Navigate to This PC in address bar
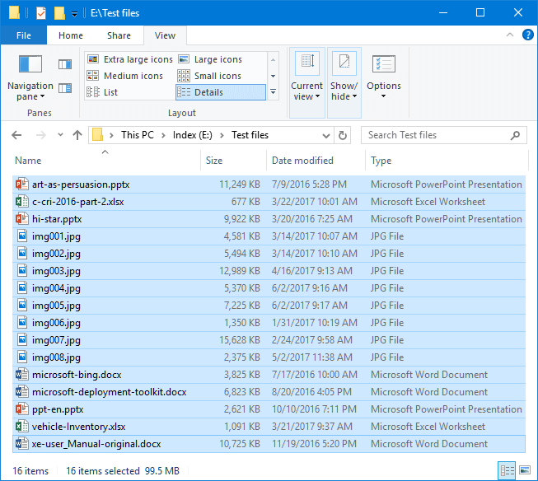Screen dimensions: 538x481 point(141,135)
